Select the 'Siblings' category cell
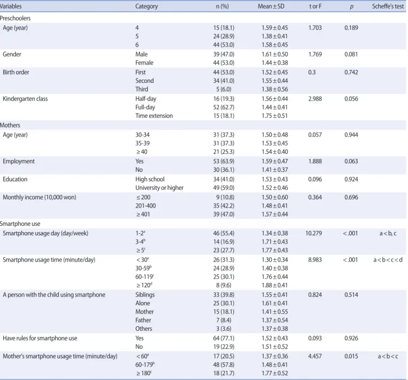The width and height of the screenshot is (408, 380). [145, 295]
